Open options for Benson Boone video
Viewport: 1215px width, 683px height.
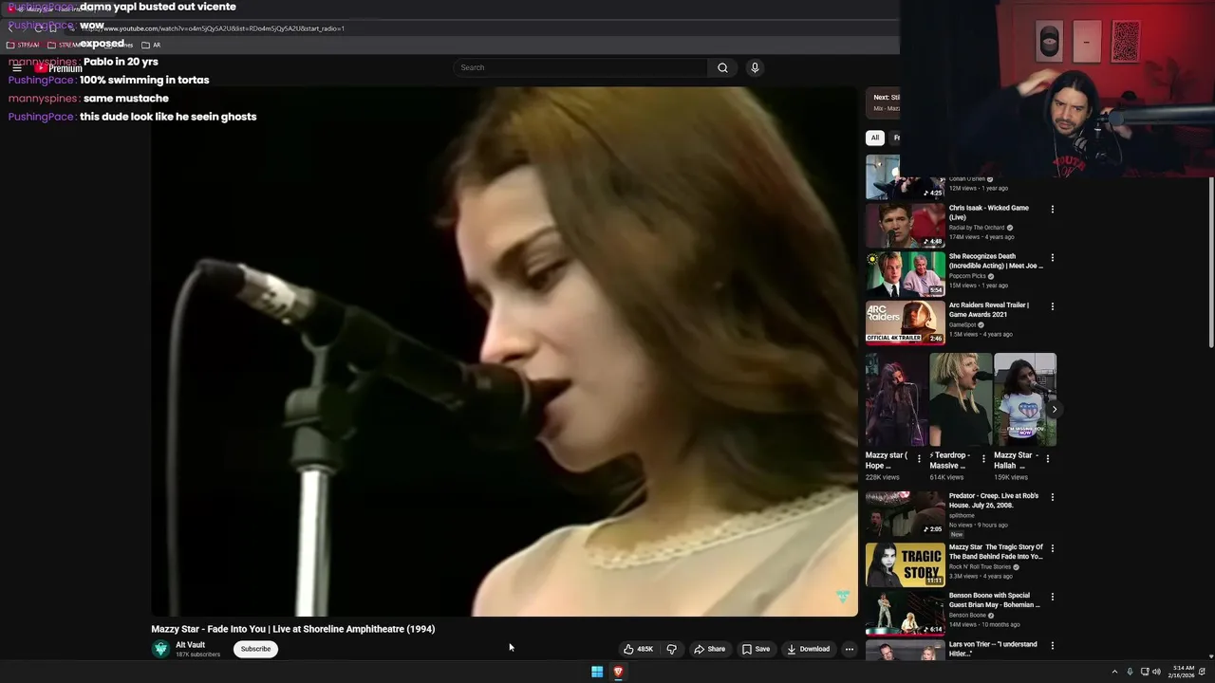coord(1052,597)
